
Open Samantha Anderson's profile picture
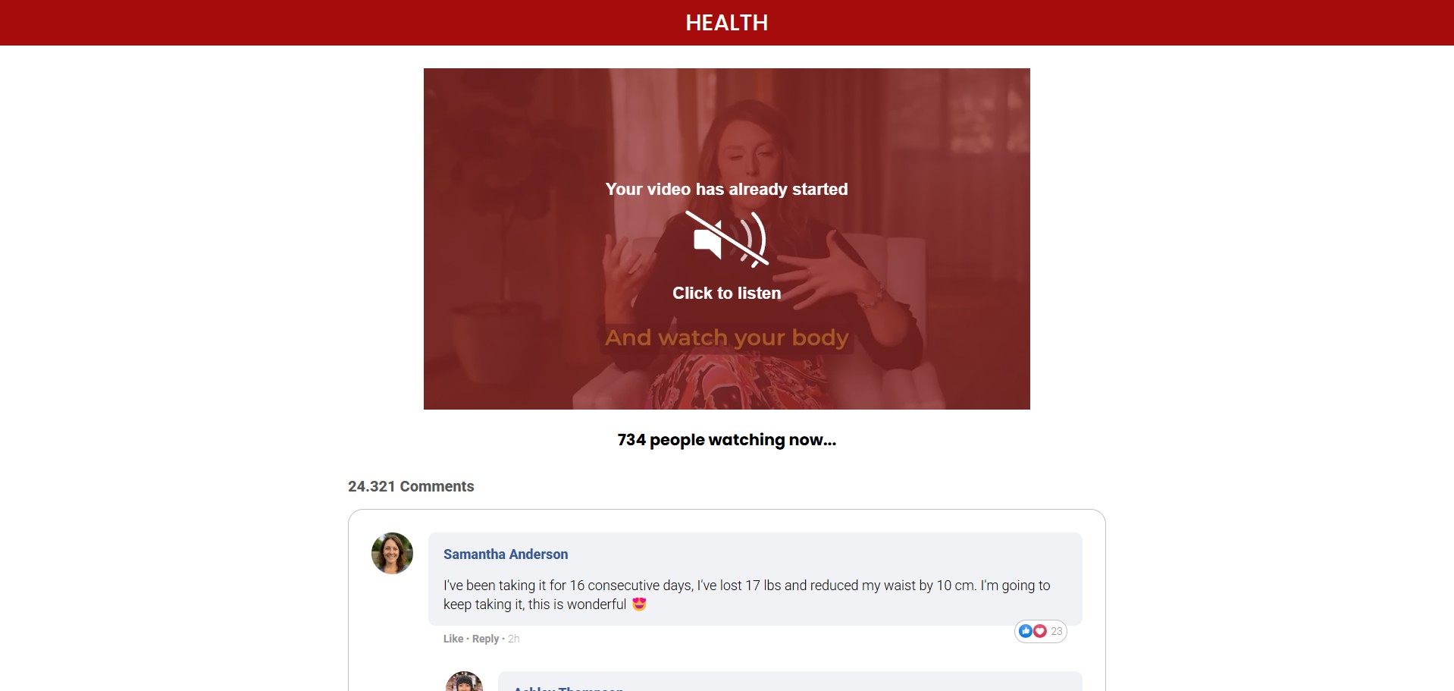(392, 553)
